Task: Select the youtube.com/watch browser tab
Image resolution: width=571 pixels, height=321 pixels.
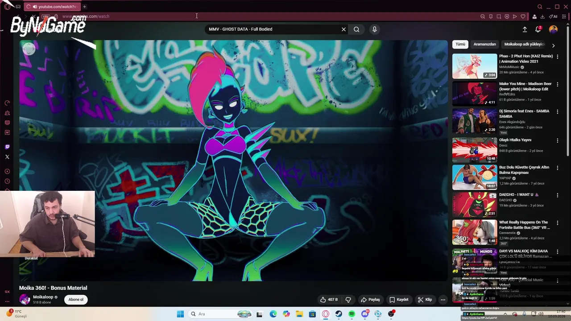Action: (x=52, y=7)
